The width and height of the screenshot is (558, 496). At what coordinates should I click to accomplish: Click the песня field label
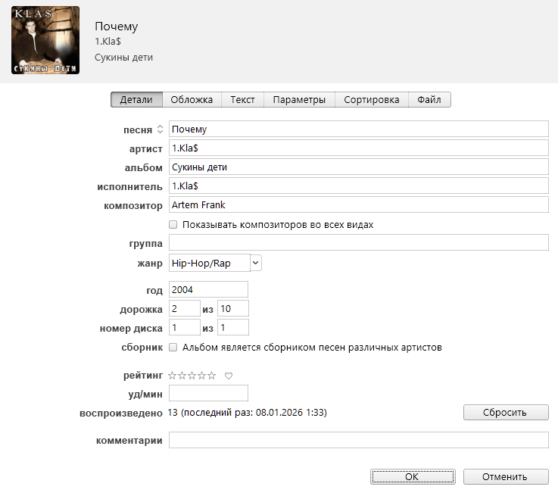[138, 130]
